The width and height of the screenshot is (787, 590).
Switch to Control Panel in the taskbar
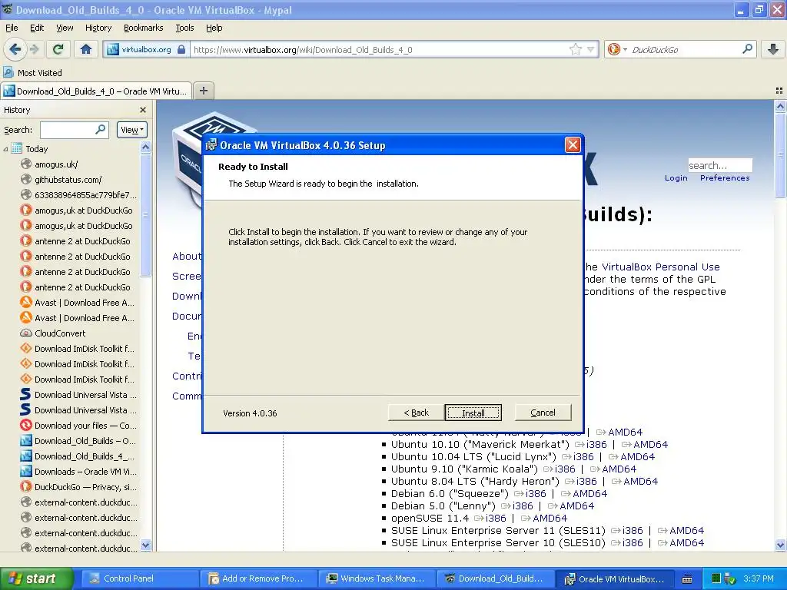(x=141, y=578)
